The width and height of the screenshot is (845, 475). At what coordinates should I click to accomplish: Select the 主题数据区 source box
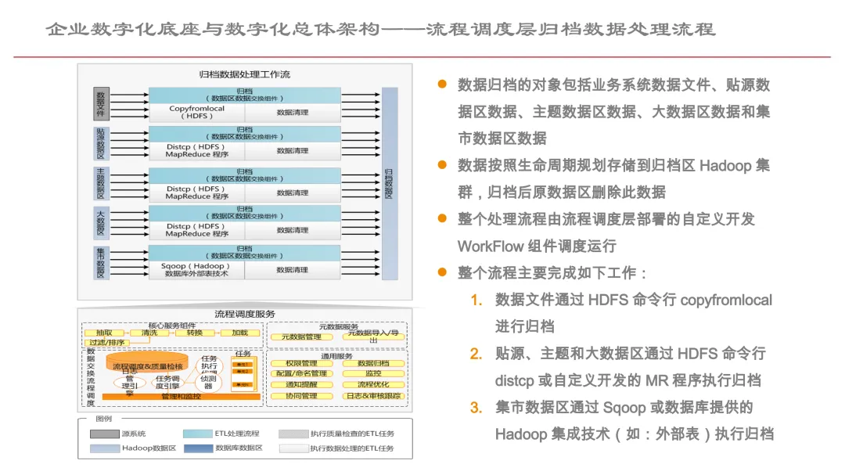pyautogui.click(x=101, y=183)
